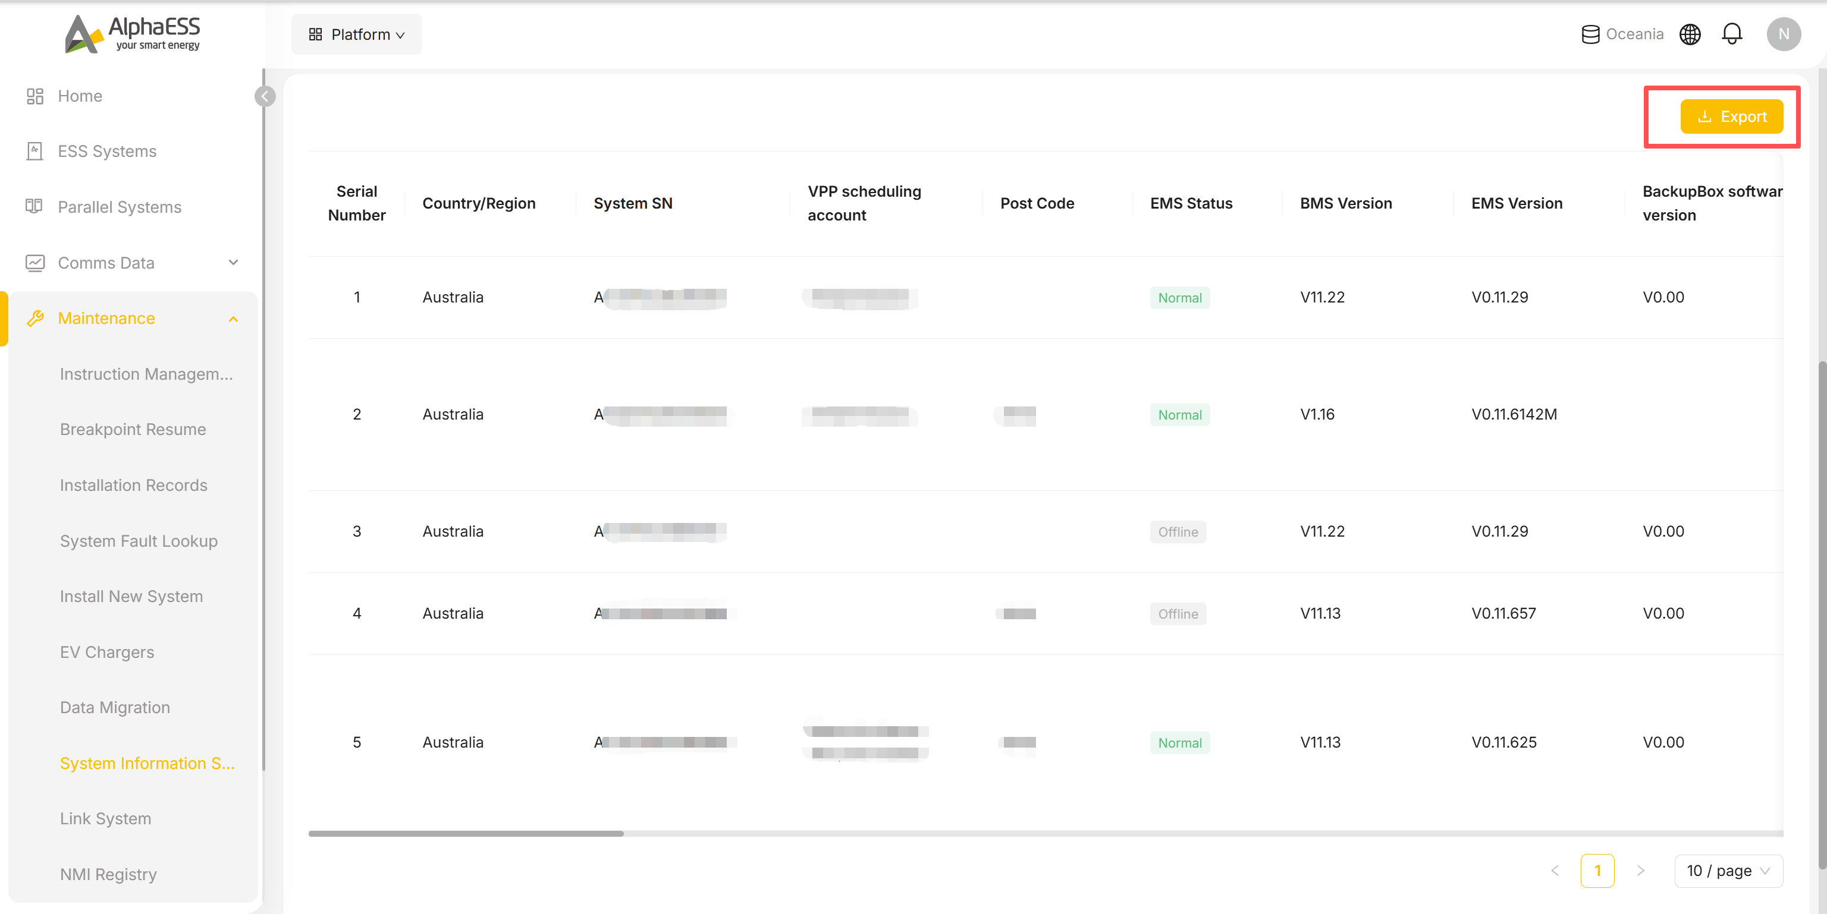The width and height of the screenshot is (1827, 914).
Task: Open Link System menu item
Action: 106,819
